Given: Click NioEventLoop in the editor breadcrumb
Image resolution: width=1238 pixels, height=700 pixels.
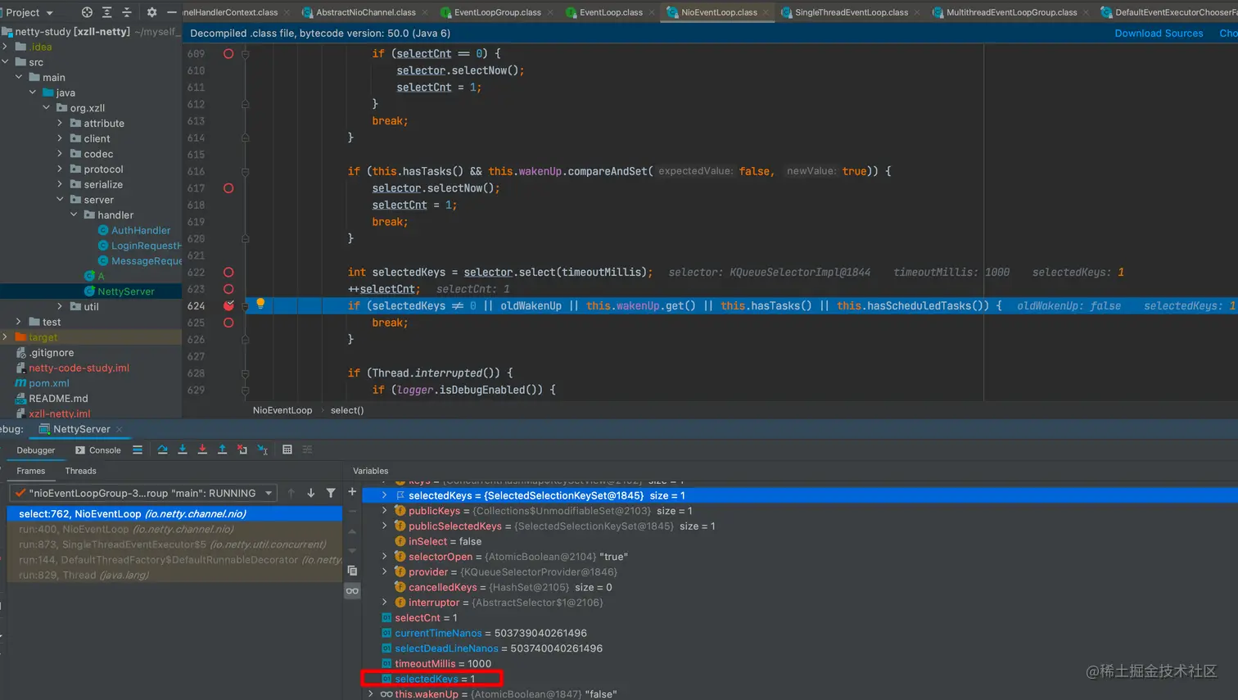Looking at the screenshot, I should coord(282,410).
